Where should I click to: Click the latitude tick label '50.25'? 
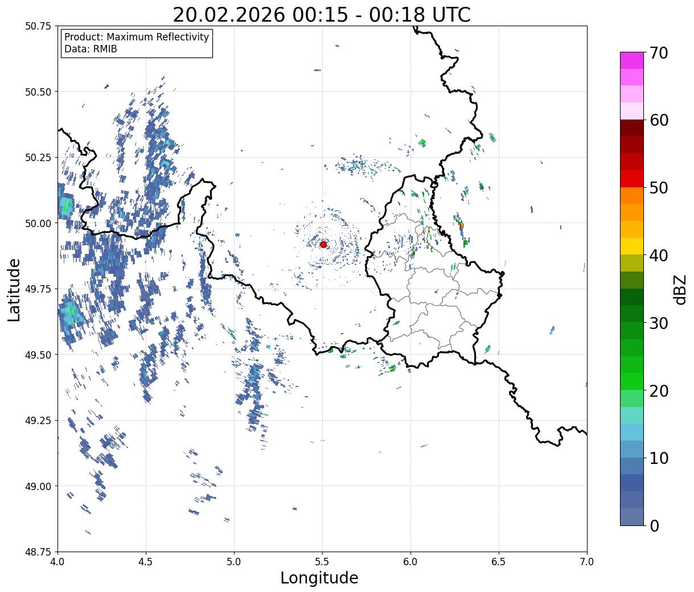(38, 158)
